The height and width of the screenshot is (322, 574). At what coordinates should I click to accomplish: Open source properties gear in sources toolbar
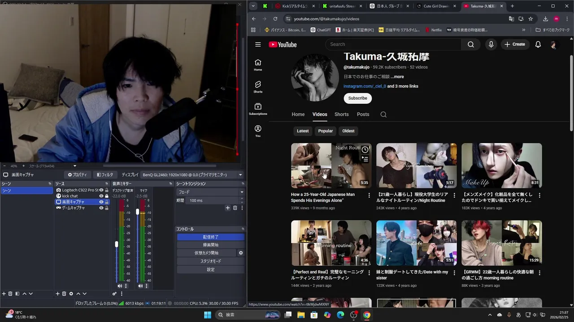(x=71, y=294)
